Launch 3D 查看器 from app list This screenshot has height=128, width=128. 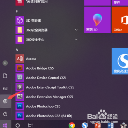33,21
